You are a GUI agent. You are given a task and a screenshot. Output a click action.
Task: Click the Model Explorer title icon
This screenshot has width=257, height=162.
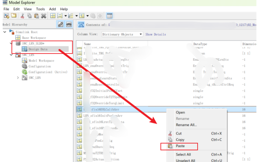[5, 2]
